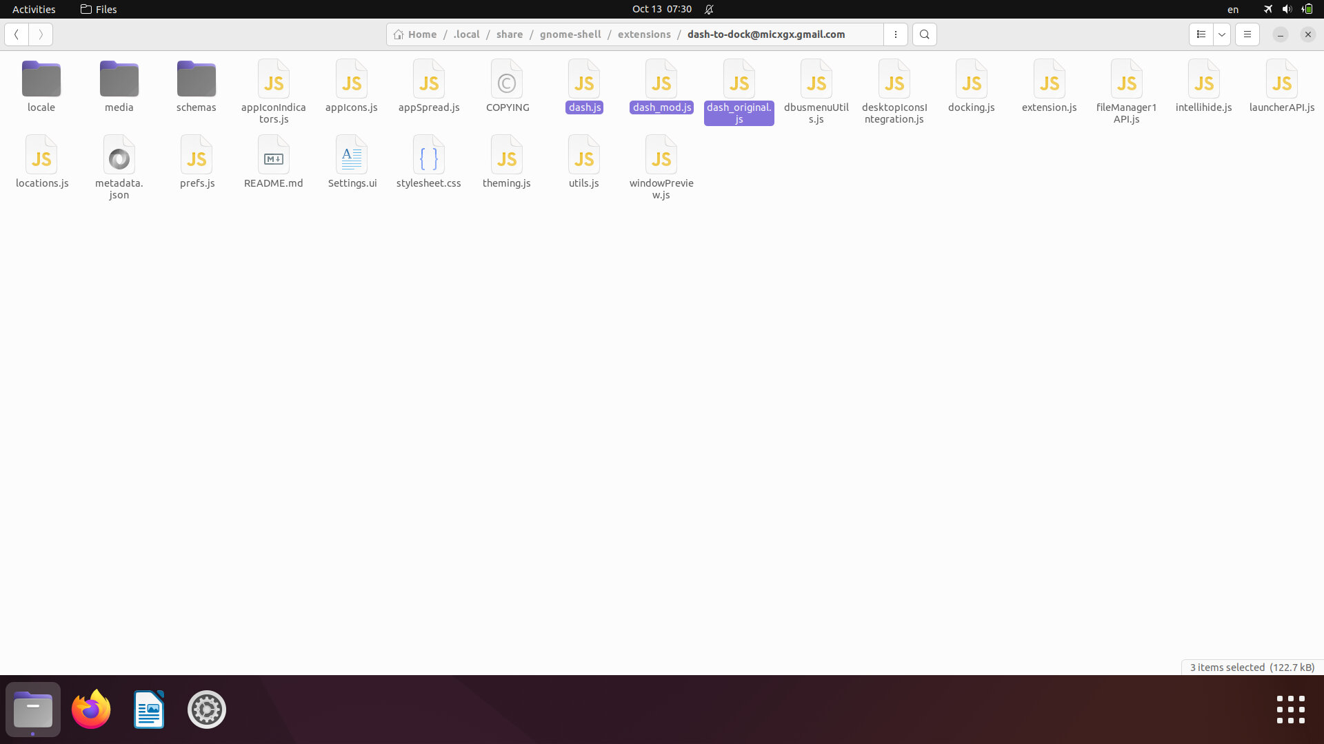The width and height of the screenshot is (1324, 744).
Task: Click the search magnifier button
Action: (924, 34)
